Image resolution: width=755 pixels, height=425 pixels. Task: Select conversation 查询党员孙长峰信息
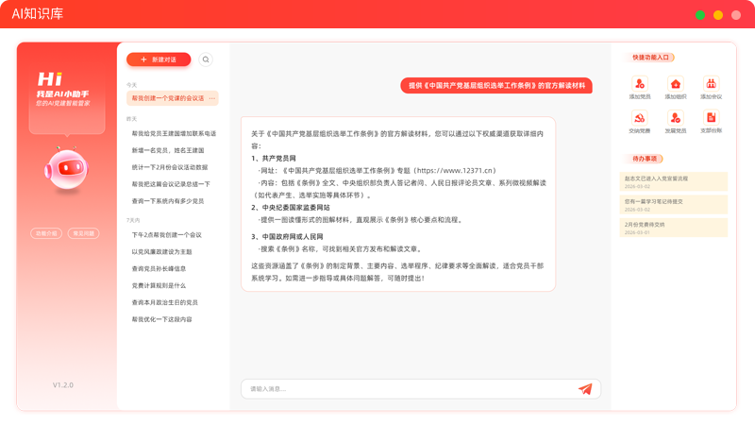click(159, 268)
